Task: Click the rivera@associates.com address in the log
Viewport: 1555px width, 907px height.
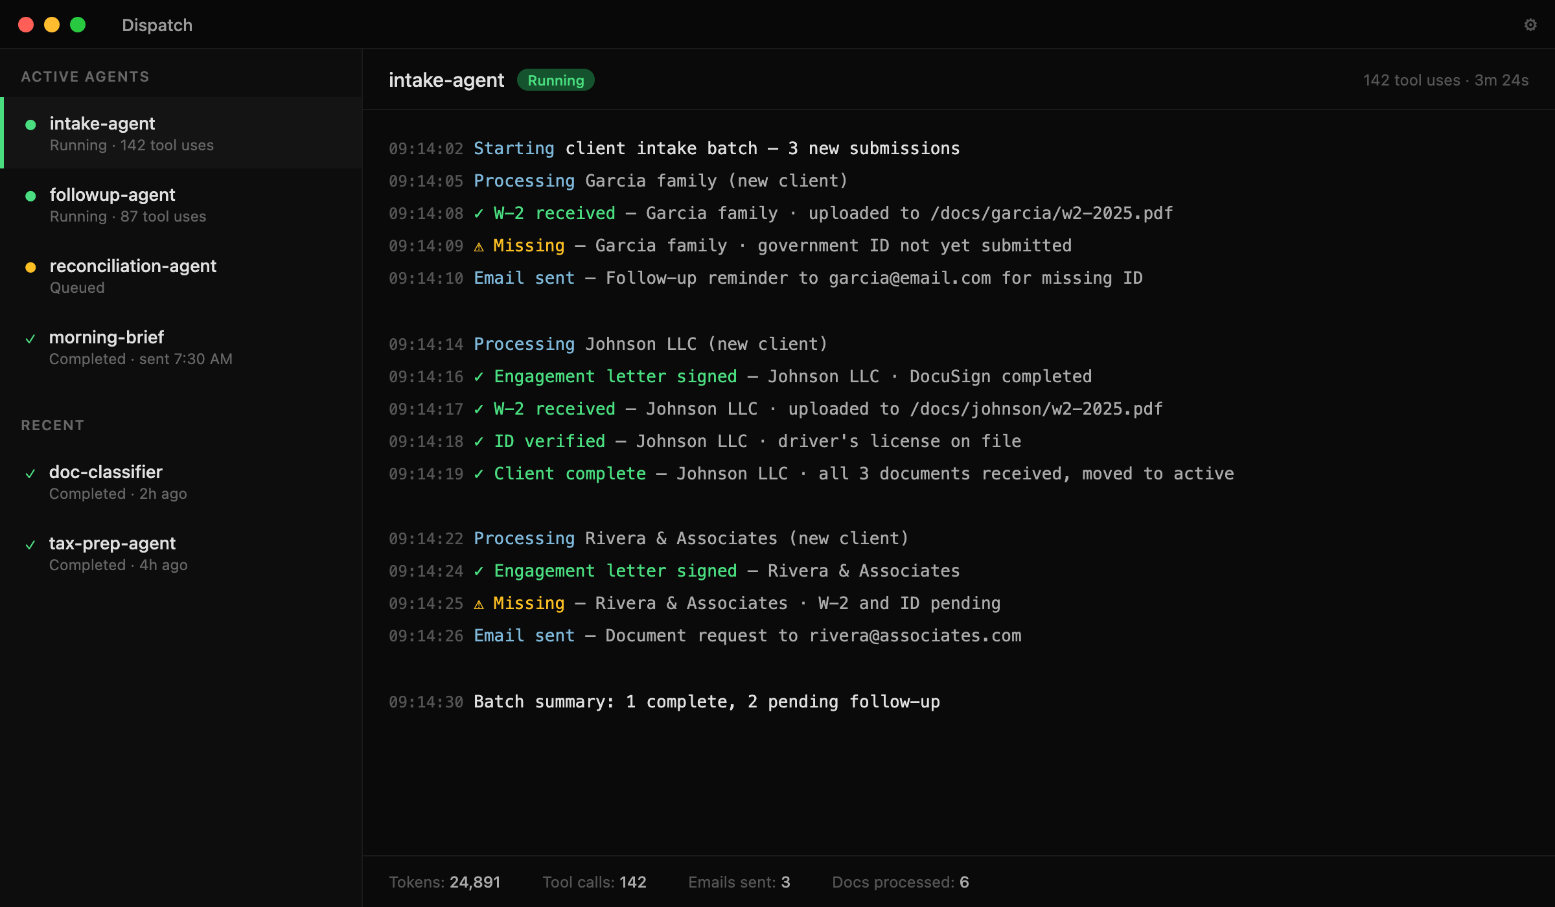Action: pyautogui.click(x=915, y=636)
